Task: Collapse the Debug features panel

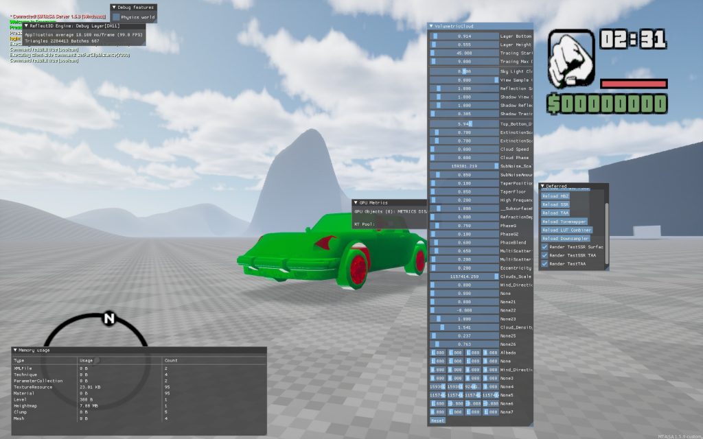Action: click(x=114, y=7)
